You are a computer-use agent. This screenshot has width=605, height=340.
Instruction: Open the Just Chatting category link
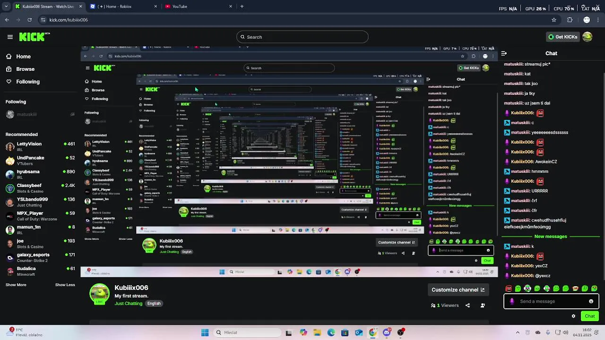(128, 304)
